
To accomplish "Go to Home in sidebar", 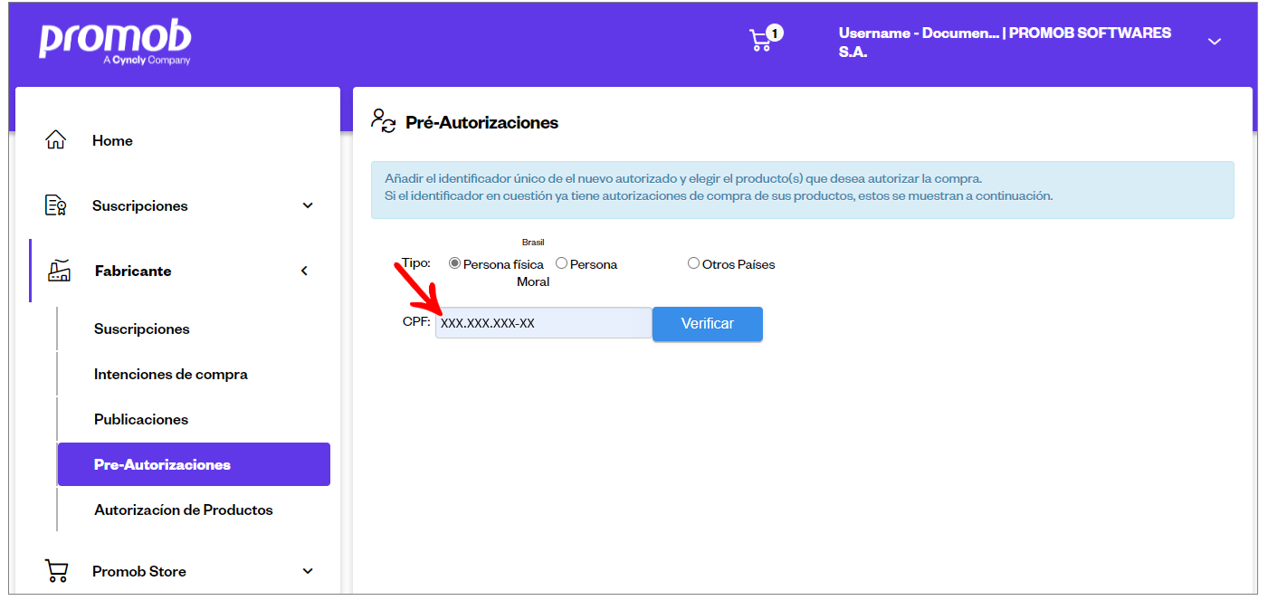I will [x=112, y=140].
